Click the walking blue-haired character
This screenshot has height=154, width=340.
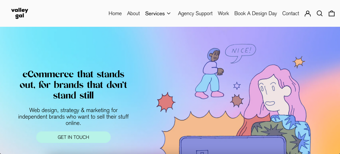[x=210, y=73]
